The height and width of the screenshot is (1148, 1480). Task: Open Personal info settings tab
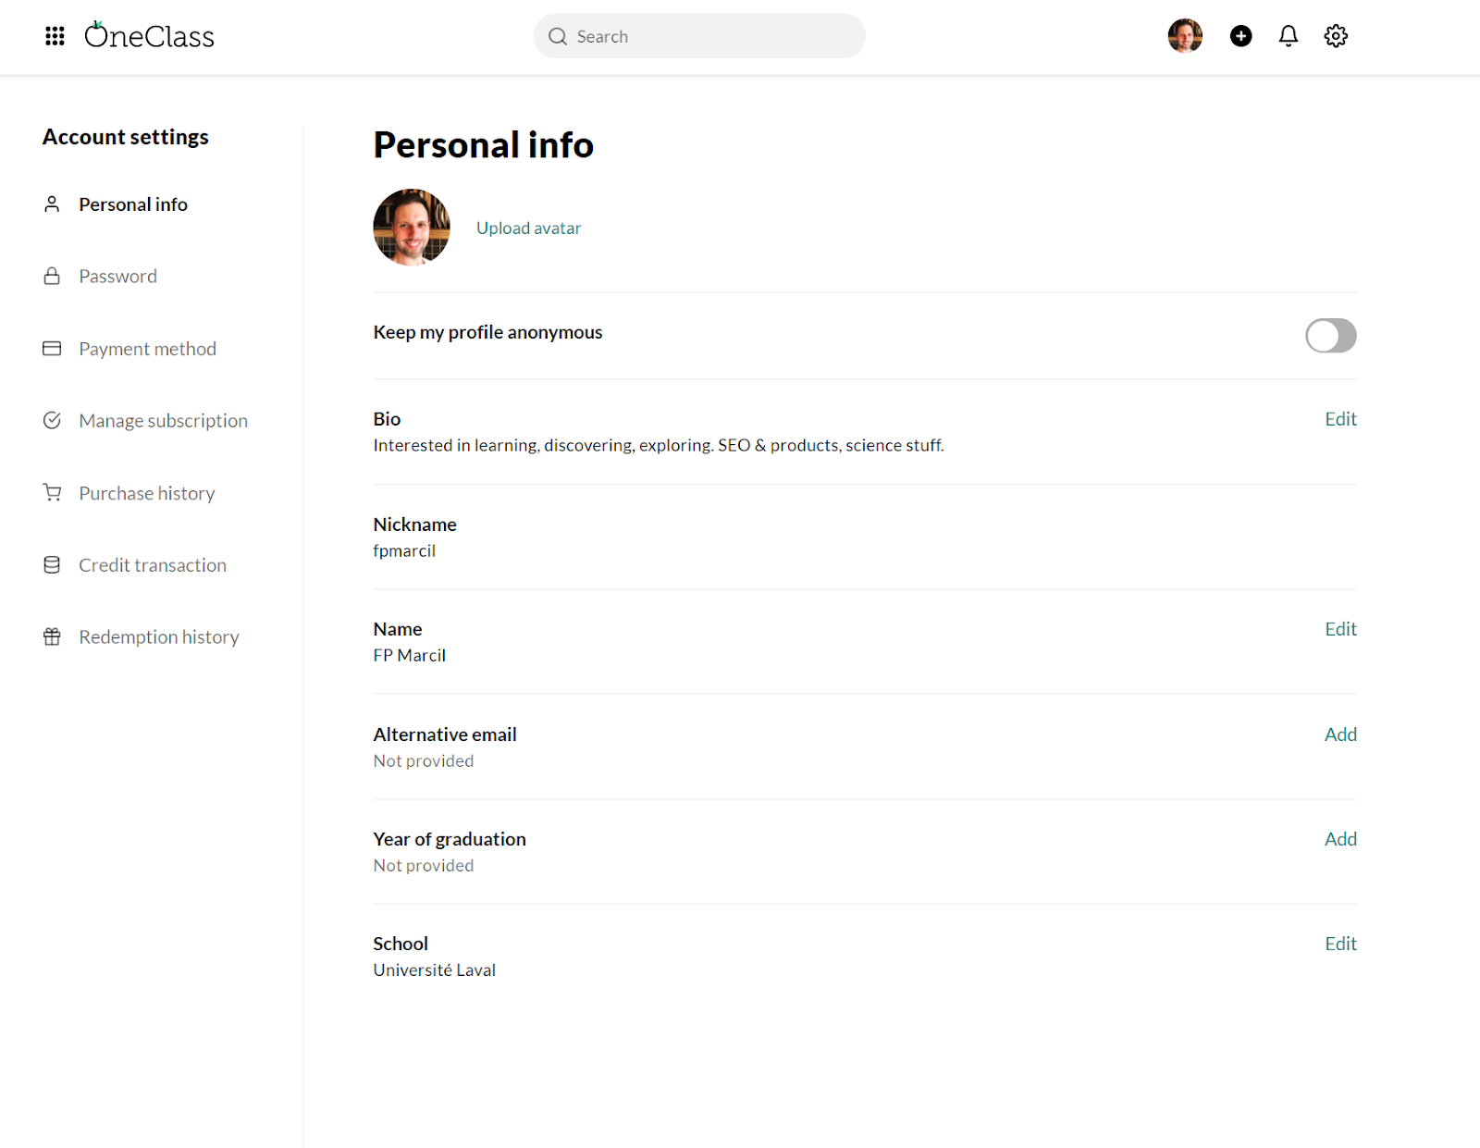click(133, 204)
